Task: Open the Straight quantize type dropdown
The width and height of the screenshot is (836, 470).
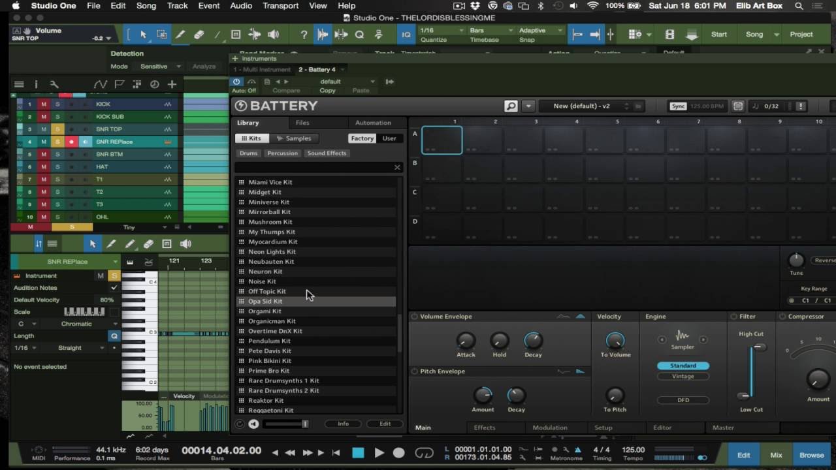Action: [73, 348]
